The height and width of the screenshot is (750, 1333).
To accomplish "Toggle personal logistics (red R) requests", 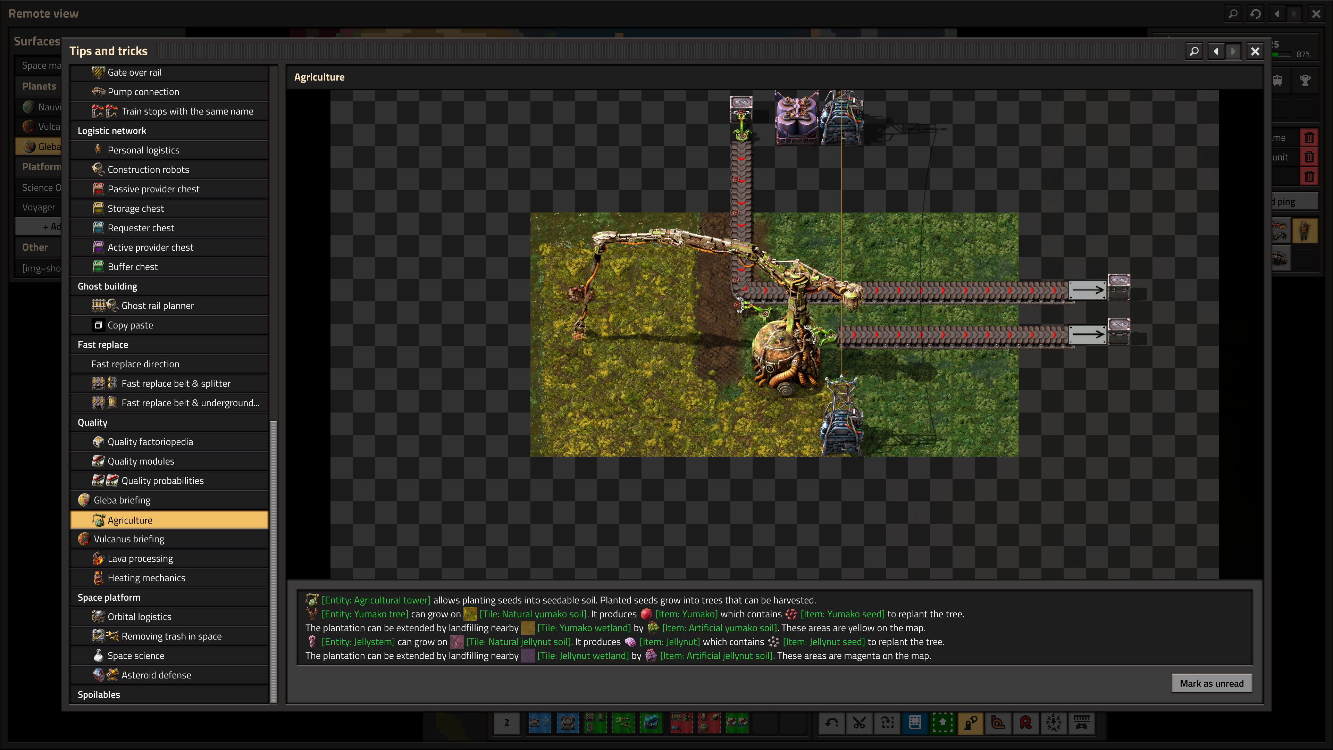I will pyautogui.click(x=1026, y=723).
